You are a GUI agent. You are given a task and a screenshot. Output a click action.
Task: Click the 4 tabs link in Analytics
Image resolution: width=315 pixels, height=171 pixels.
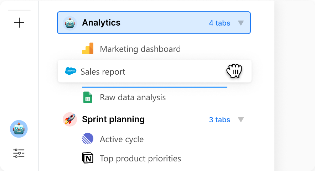(220, 23)
